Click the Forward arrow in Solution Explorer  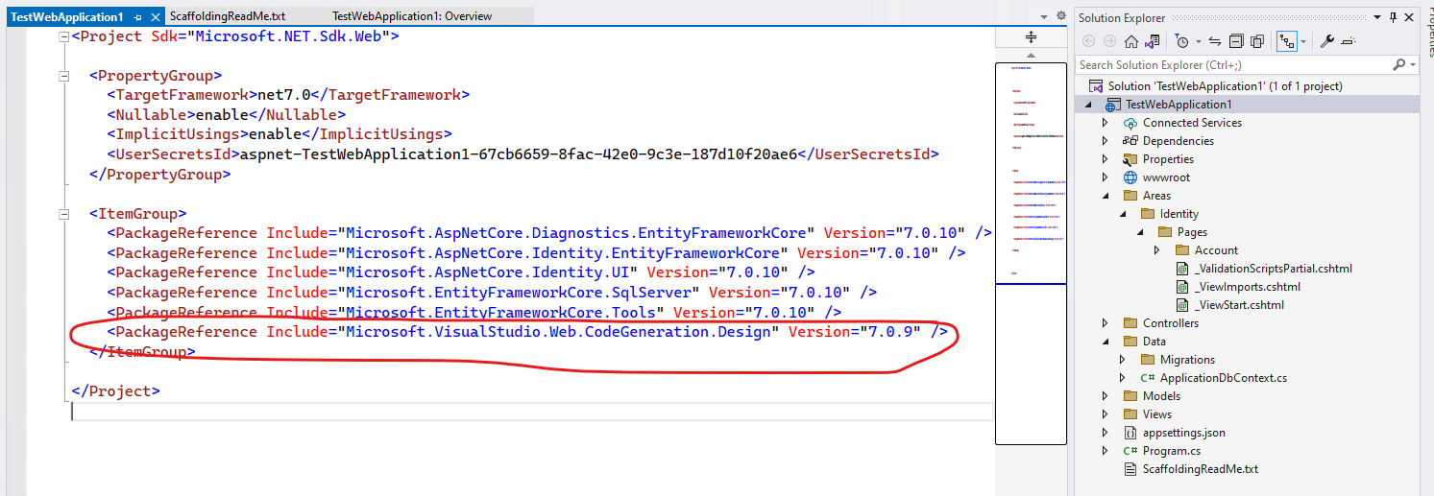(1108, 41)
